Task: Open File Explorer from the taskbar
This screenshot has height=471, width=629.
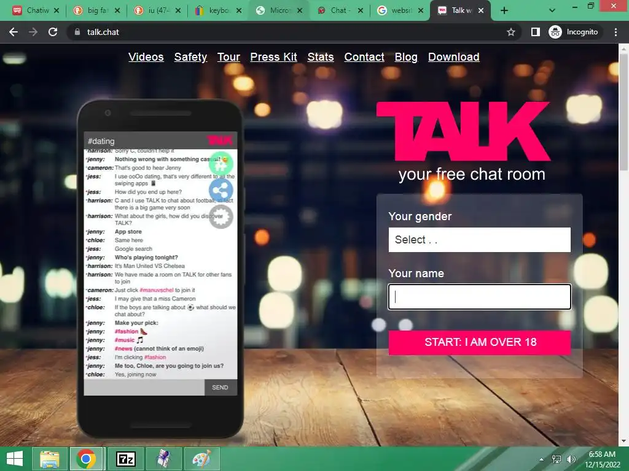Action: (x=49, y=459)
